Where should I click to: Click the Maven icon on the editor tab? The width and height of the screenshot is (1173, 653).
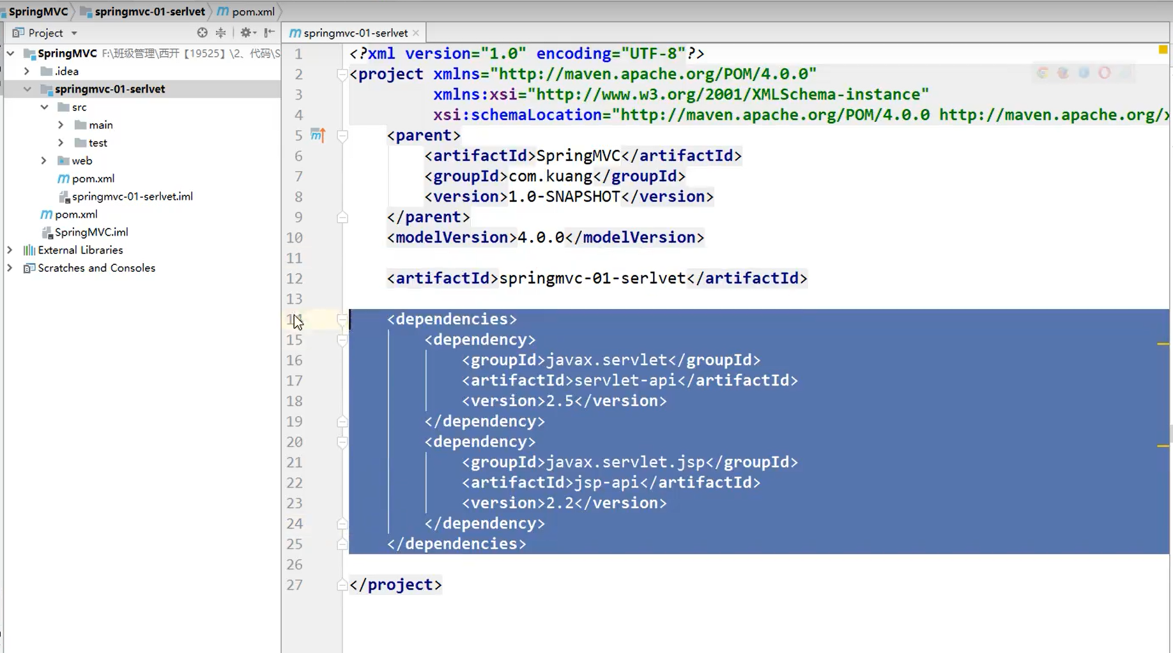point(295,33)
